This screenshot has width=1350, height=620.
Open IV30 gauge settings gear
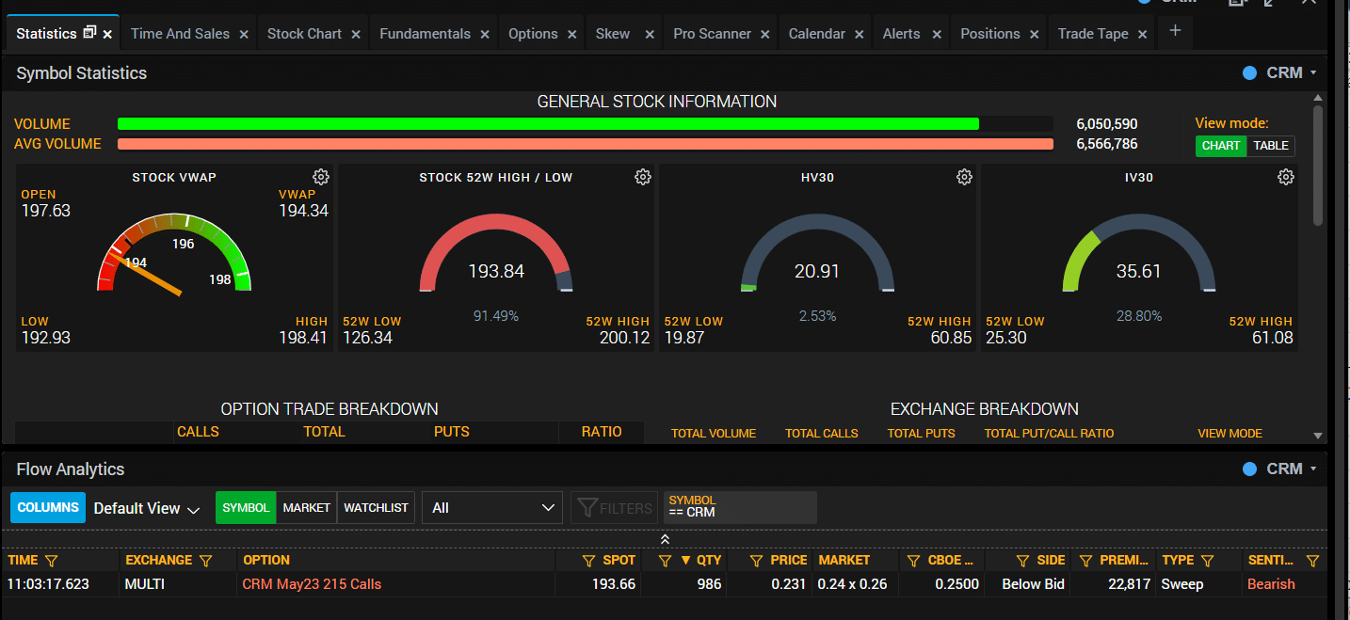point(1286,177)
